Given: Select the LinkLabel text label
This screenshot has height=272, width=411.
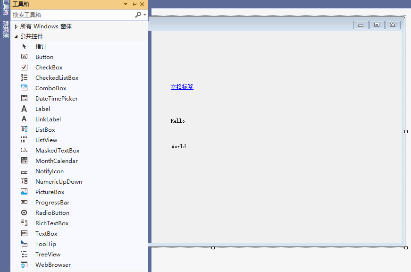Looking at the screenshot, I should (48, 119).
